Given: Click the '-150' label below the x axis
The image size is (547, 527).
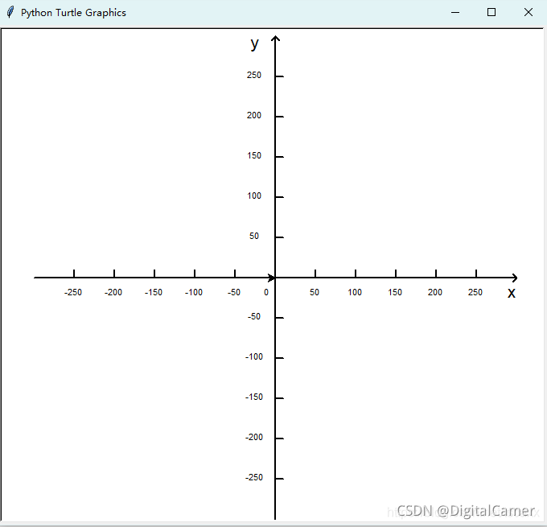Looking at the screenshot, I should pos(154,293).
